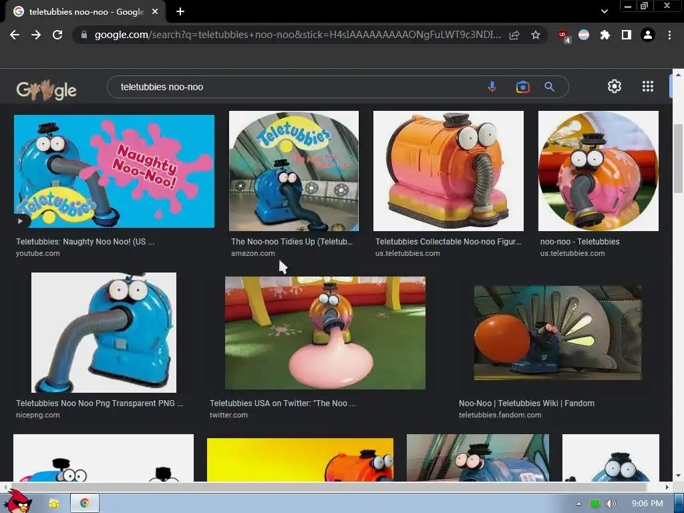Click the youtube.com source label
The image size is (684, 513).
(38, 253)
